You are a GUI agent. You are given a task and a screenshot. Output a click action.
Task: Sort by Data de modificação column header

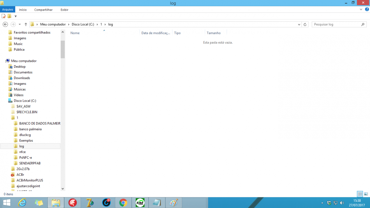coord(156,33)
